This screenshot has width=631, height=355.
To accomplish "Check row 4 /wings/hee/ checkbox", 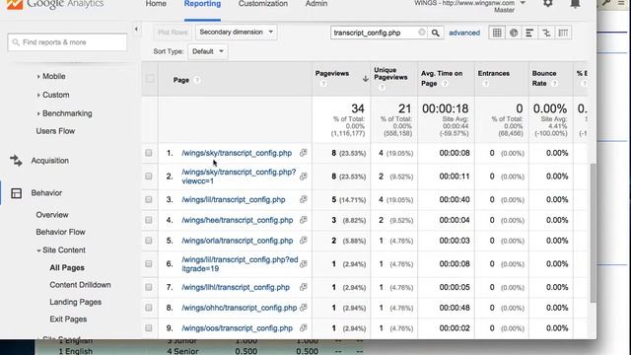I will pos(149,220).
